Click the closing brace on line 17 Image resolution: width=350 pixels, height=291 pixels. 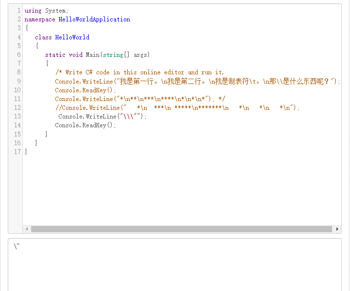tap(26, 152)
